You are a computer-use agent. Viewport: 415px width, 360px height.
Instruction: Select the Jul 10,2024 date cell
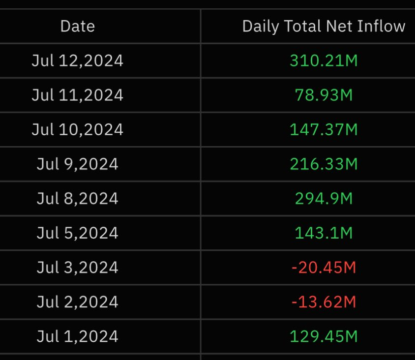tap(78, 129)
